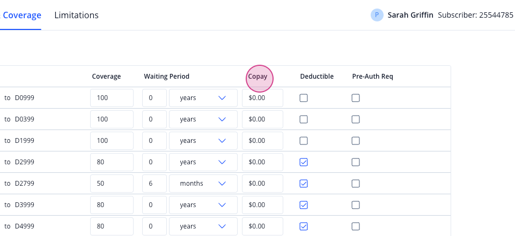Expand the years dropdown in D0999 row

point(203,98)
